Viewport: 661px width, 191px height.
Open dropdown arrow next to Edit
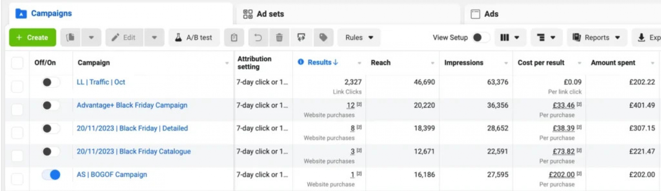coord(154,37)
